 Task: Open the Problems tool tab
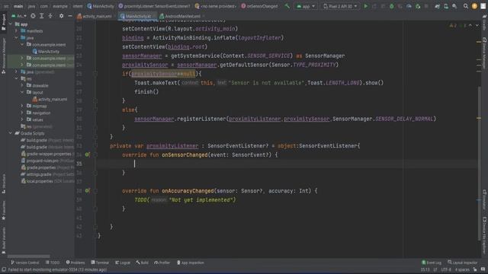[x=75, y=263]
